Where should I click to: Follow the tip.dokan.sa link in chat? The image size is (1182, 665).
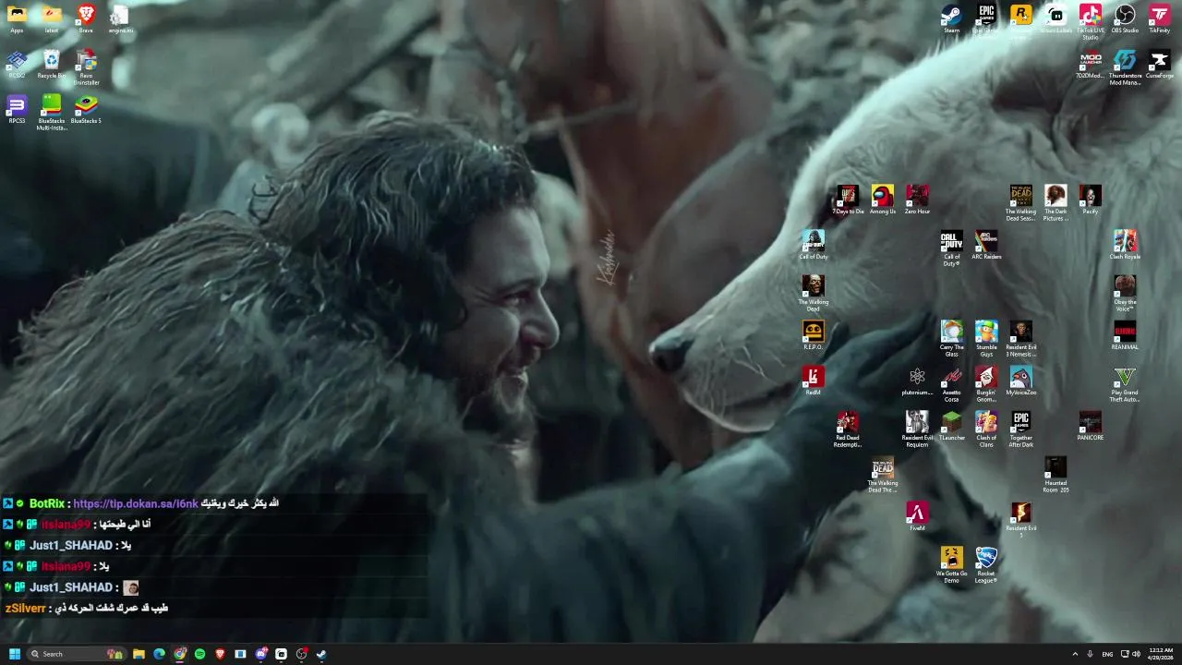[x=136, y=503]
